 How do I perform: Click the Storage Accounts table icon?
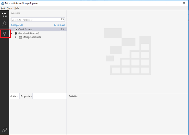(x=21, y=37)
